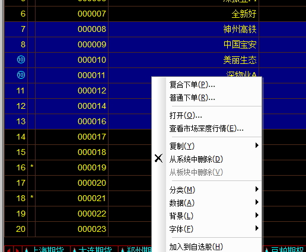Click row number 18 cell
306x252 pixels.
(16, 198)
